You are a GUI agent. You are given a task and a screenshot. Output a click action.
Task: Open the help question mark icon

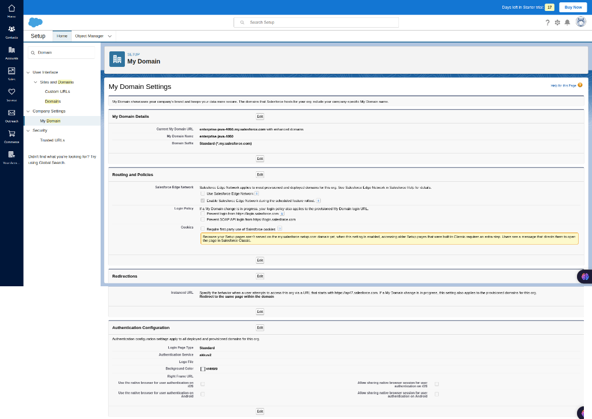[547, 23]
